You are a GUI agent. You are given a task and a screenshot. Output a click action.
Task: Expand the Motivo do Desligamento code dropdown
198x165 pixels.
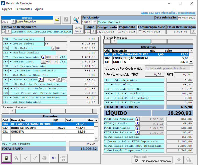click(x=8, y=31)
